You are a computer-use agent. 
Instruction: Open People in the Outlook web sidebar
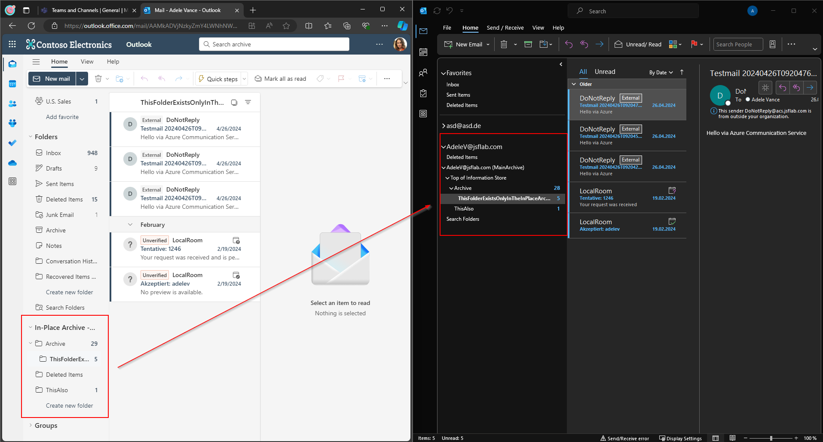[12, 104]
